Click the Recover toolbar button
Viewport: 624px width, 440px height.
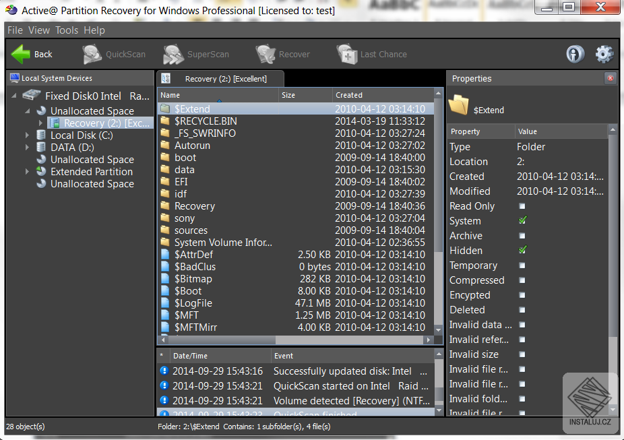pyautogui.click(x=283, y=55)
